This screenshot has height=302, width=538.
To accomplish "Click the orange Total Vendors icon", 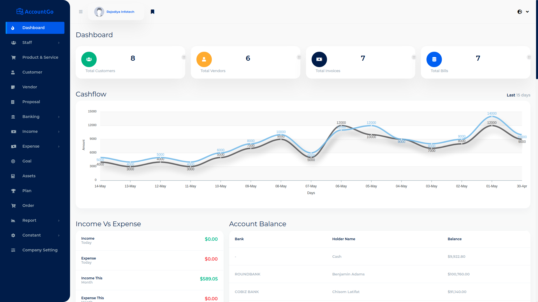I will (x=204, y=59).
